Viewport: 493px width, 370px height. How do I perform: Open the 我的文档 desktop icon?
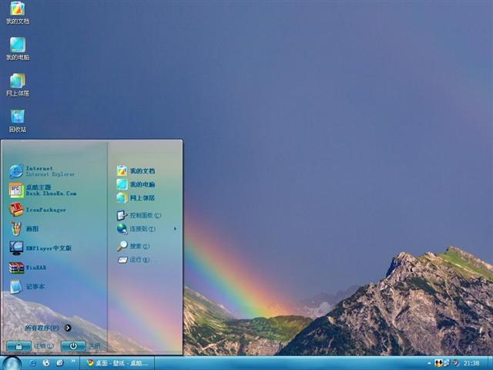click(x=17, y=10)
